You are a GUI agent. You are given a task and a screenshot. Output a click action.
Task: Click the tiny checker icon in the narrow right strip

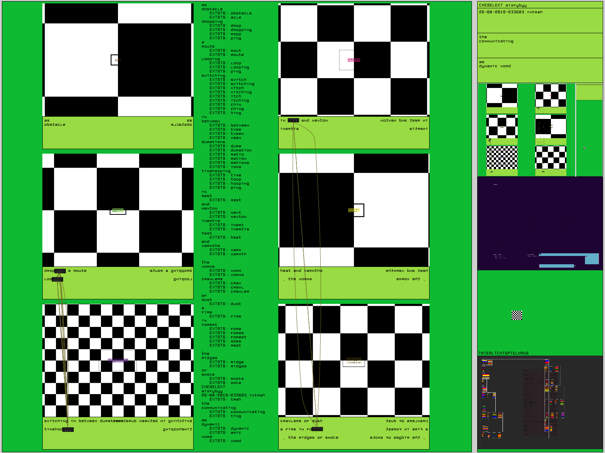[585, 148]
